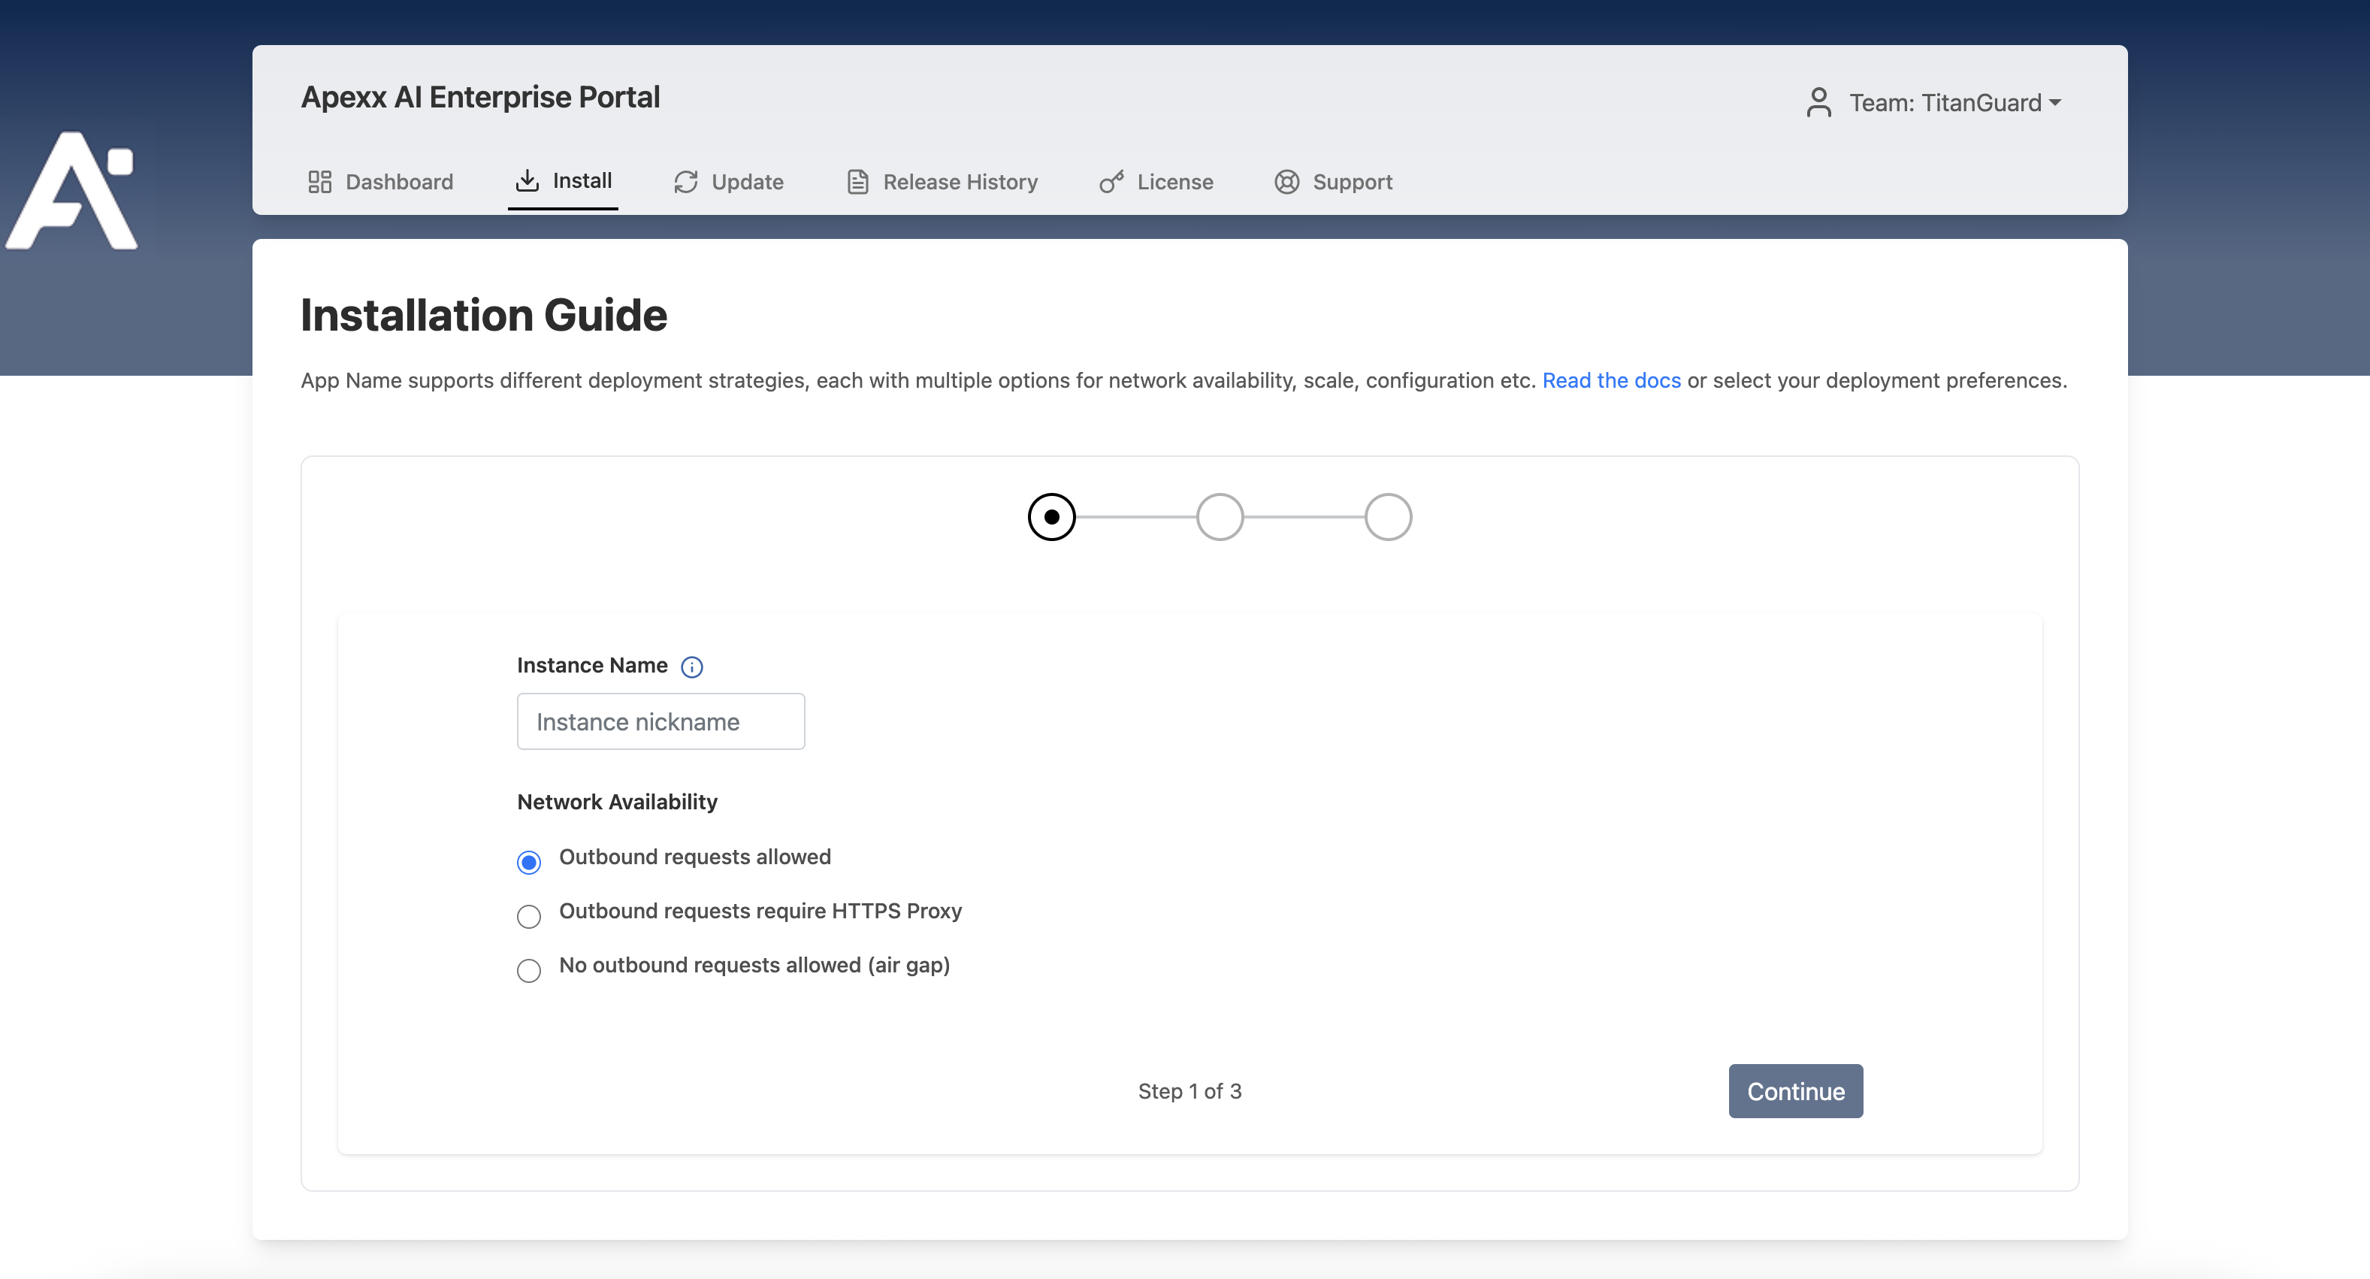The width and height of the screenshot is (2370, 1279).
Task: Click the Apexx logo at left
Action: 72,189
